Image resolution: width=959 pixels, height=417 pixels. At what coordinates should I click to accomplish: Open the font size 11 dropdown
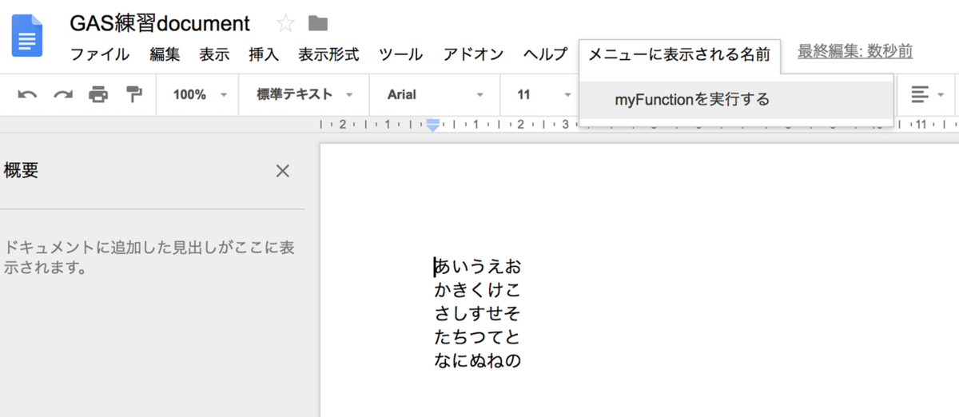pos(543,94)
